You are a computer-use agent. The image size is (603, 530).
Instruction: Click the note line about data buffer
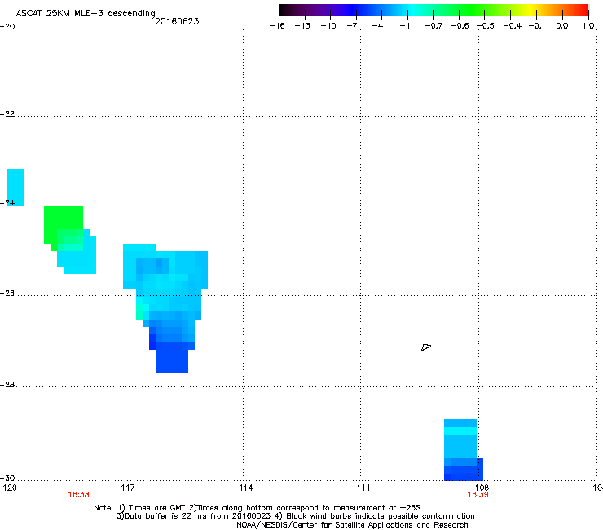coord(295,516)
